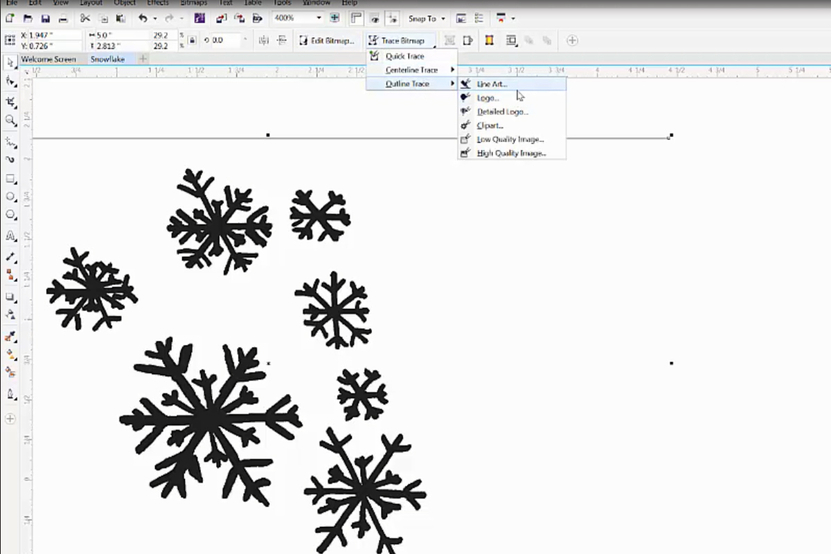Viewport: 831px width, 554px height.
Task: Click the Save icon
Action: pyautogui.click(x=45, y=18)
